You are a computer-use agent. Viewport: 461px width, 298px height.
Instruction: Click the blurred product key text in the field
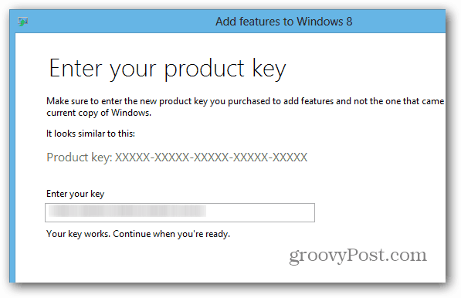click(x=127, y=212)
